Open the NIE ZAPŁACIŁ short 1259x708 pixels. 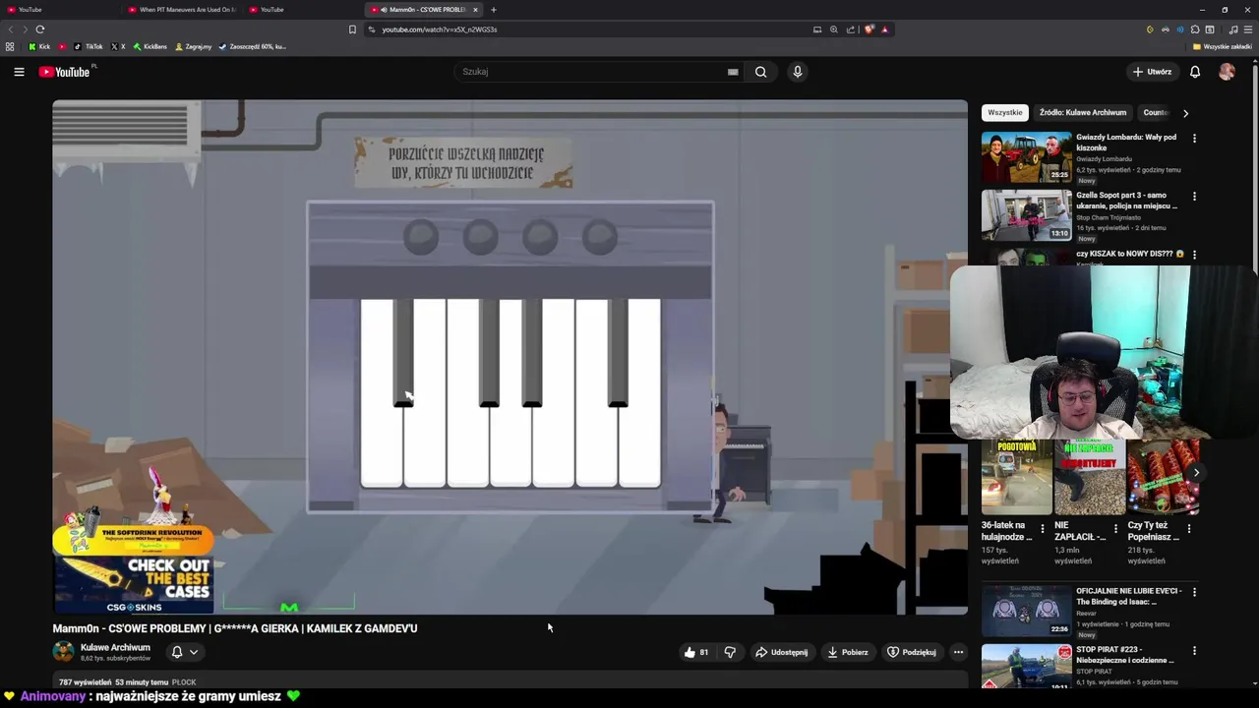(1090, 477)
